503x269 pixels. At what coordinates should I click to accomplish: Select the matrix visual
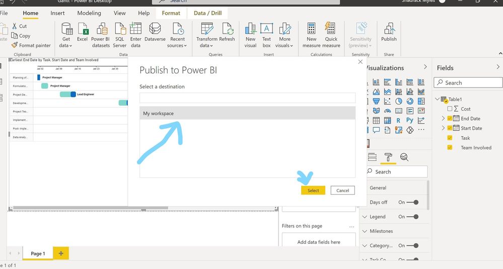[388, 120]
